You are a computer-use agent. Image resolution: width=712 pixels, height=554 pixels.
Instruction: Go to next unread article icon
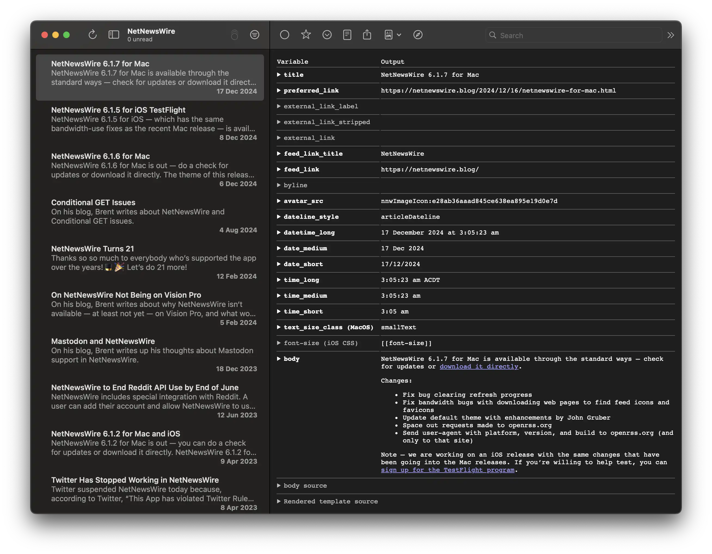pyautogui.click(x=327, y=35)
